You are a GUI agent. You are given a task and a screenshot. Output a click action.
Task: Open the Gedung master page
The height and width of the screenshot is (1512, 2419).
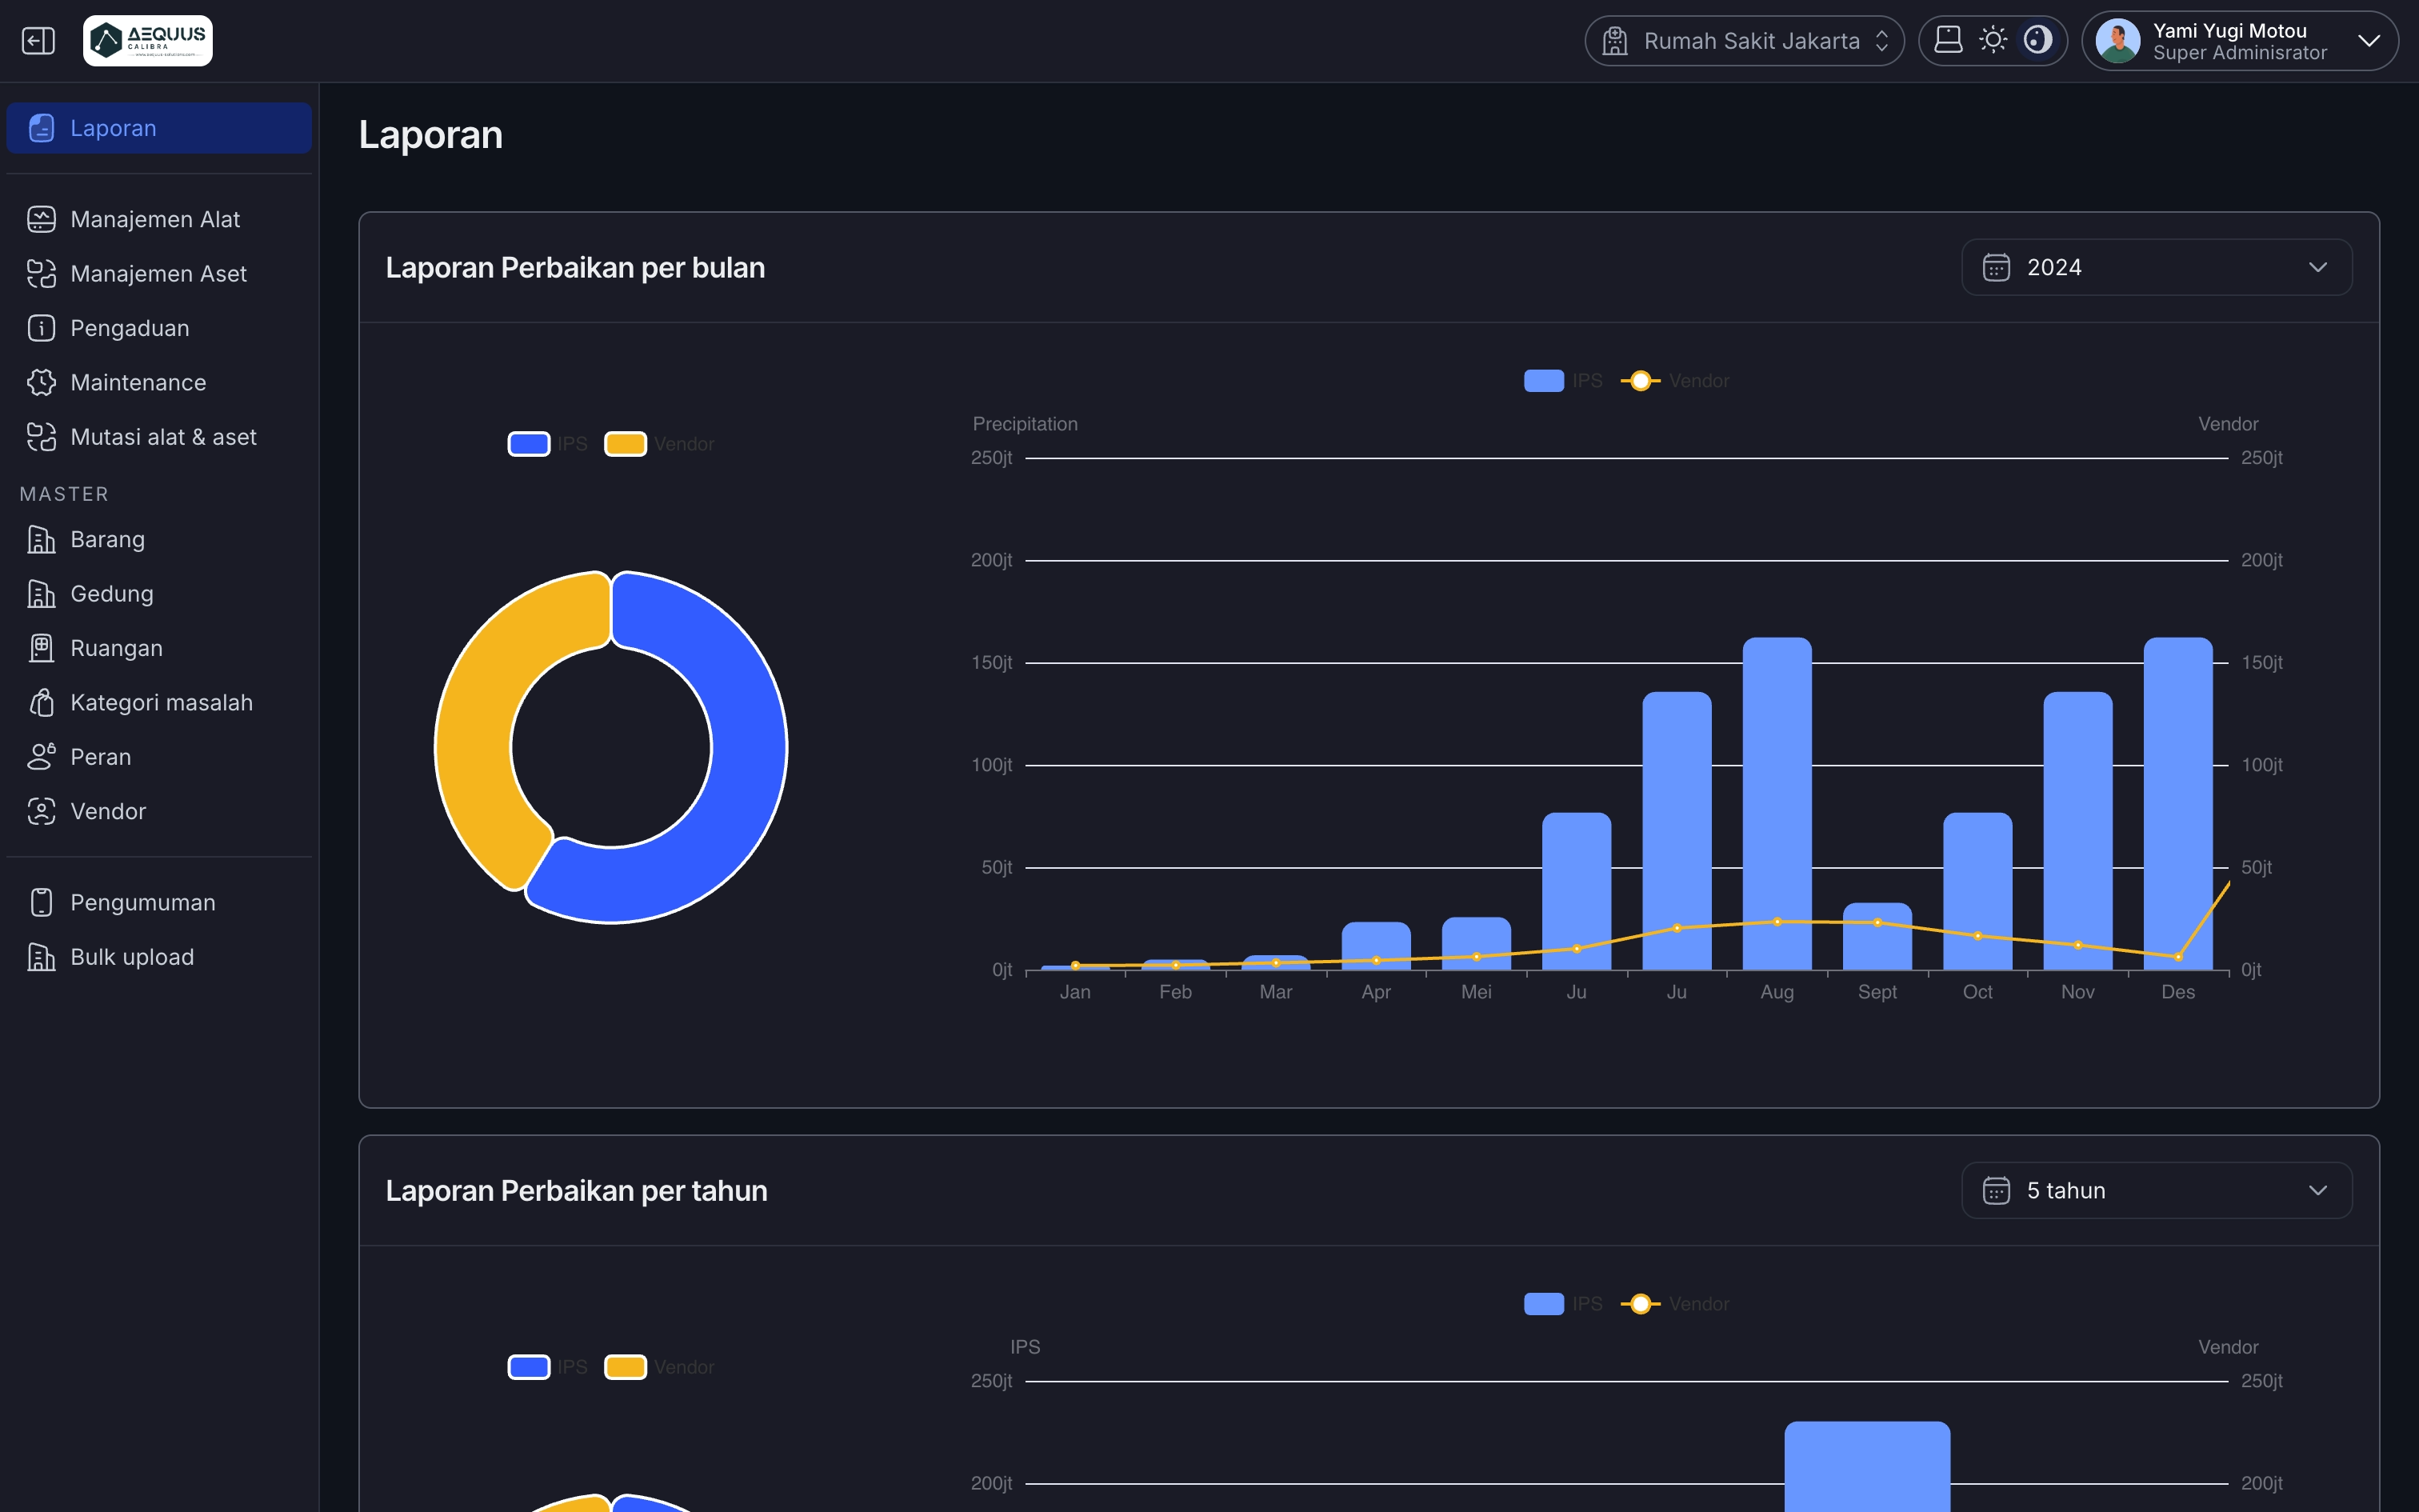coord(159,594)
